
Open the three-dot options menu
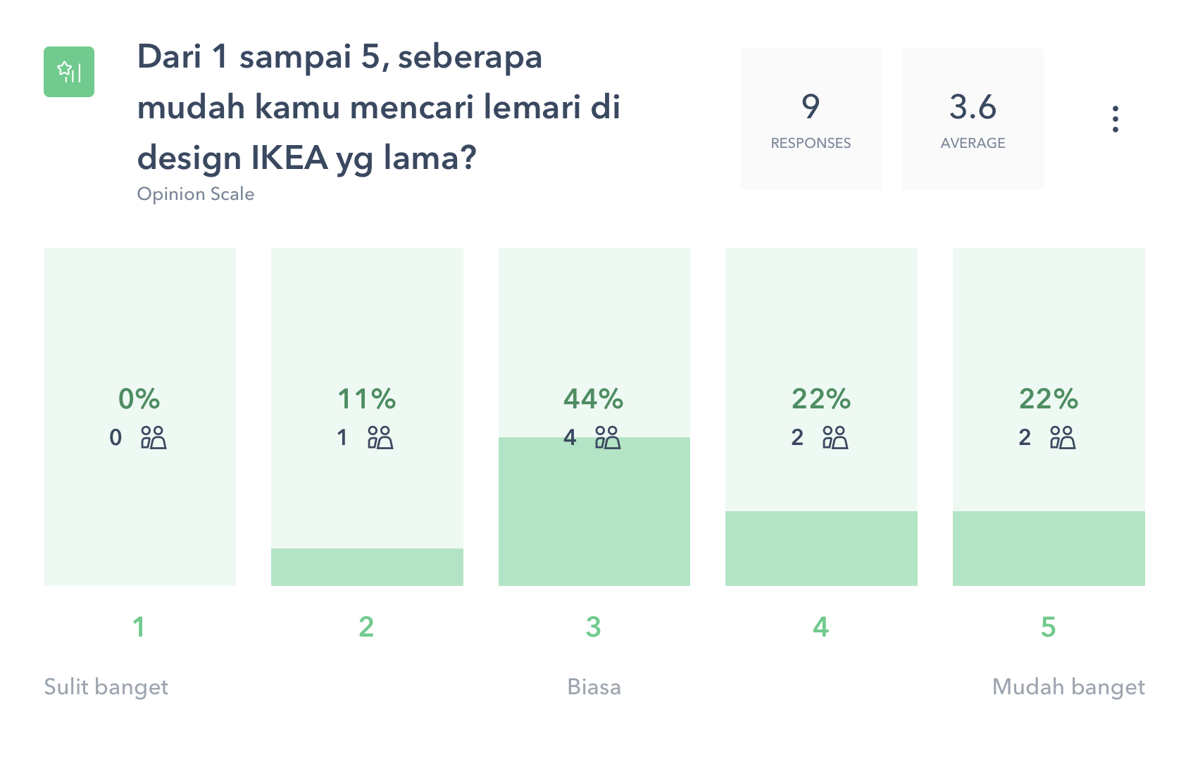(1115, 119)
